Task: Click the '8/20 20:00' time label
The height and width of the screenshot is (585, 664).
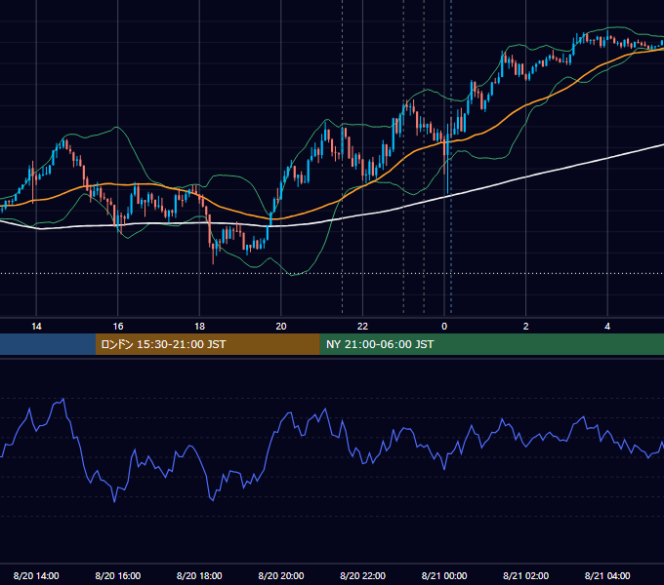Action: click(281, 575)
